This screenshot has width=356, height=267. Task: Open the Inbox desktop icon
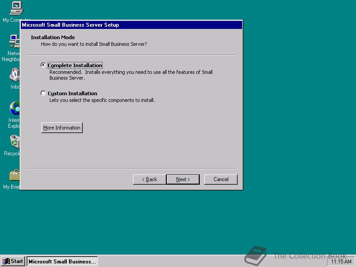14,73
